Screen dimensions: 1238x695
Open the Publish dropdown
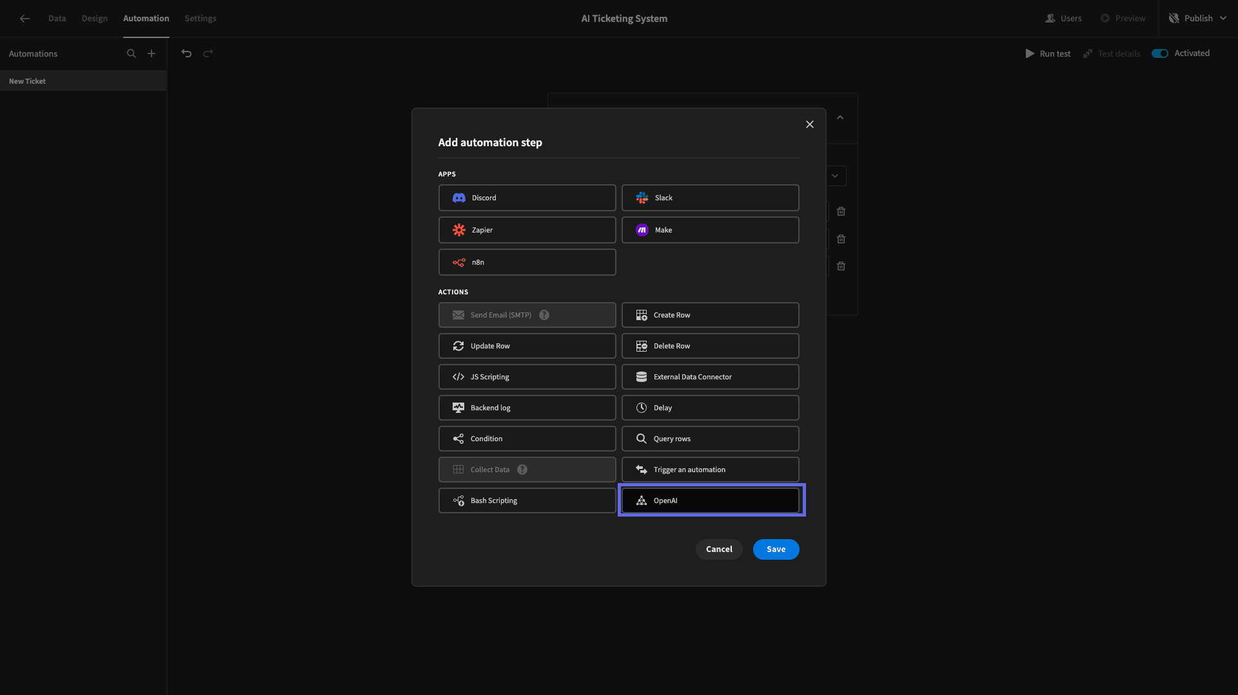1197,18
